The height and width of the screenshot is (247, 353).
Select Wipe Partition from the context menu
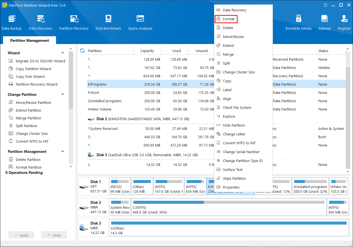point(234,178)
